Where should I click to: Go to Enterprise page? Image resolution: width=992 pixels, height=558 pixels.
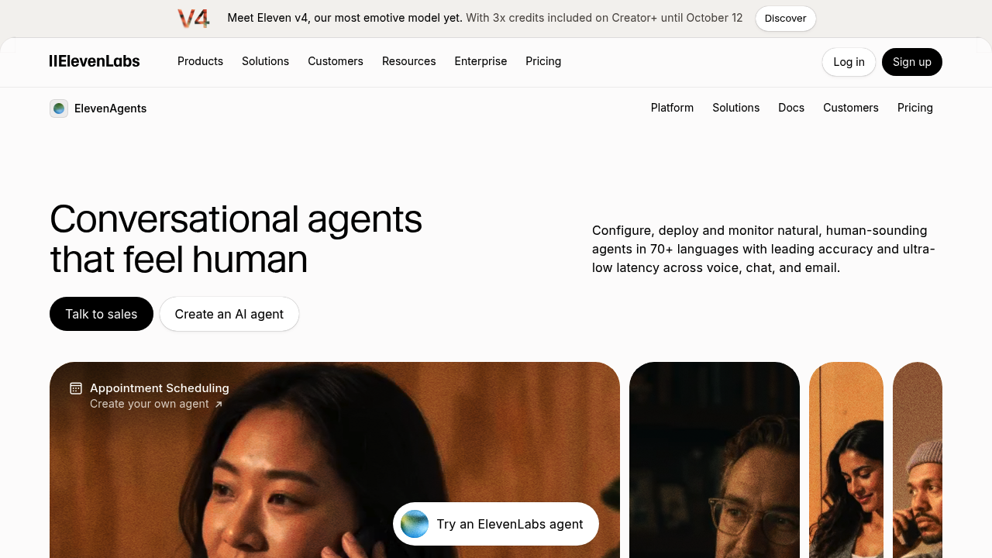click(480, 61)
